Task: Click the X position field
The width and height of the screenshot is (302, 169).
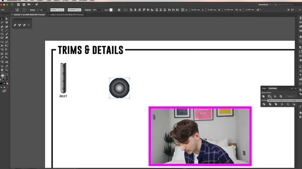Action: pyautogui.click(x=195, y=10)
